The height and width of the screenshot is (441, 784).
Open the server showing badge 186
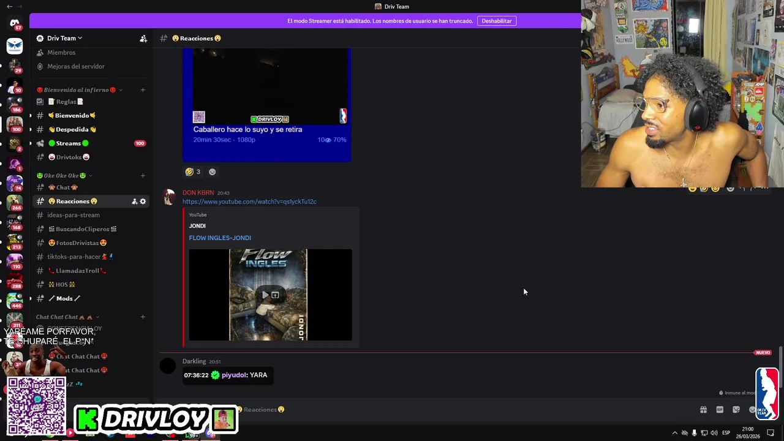coord(15,105)
